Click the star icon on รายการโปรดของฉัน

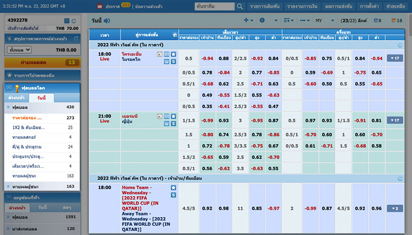click(x=10, y=75)
